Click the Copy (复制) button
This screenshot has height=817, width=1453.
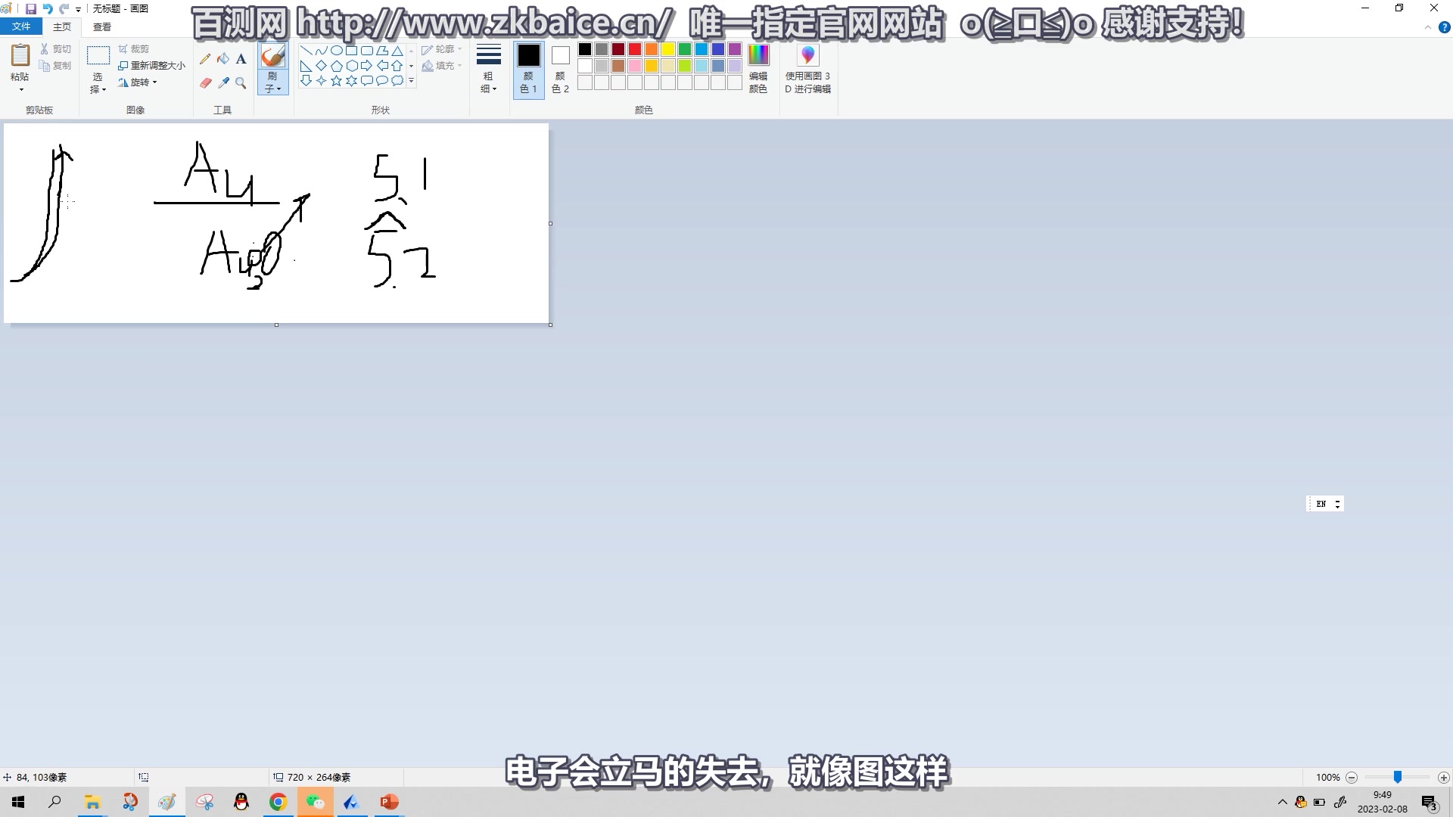(56, 66)
